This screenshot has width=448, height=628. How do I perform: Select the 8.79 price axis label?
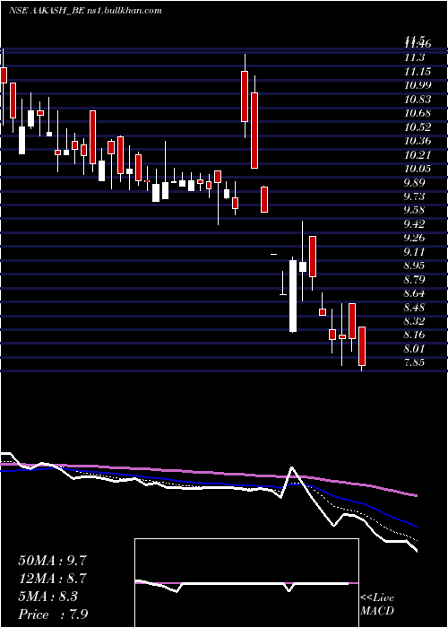416,280
